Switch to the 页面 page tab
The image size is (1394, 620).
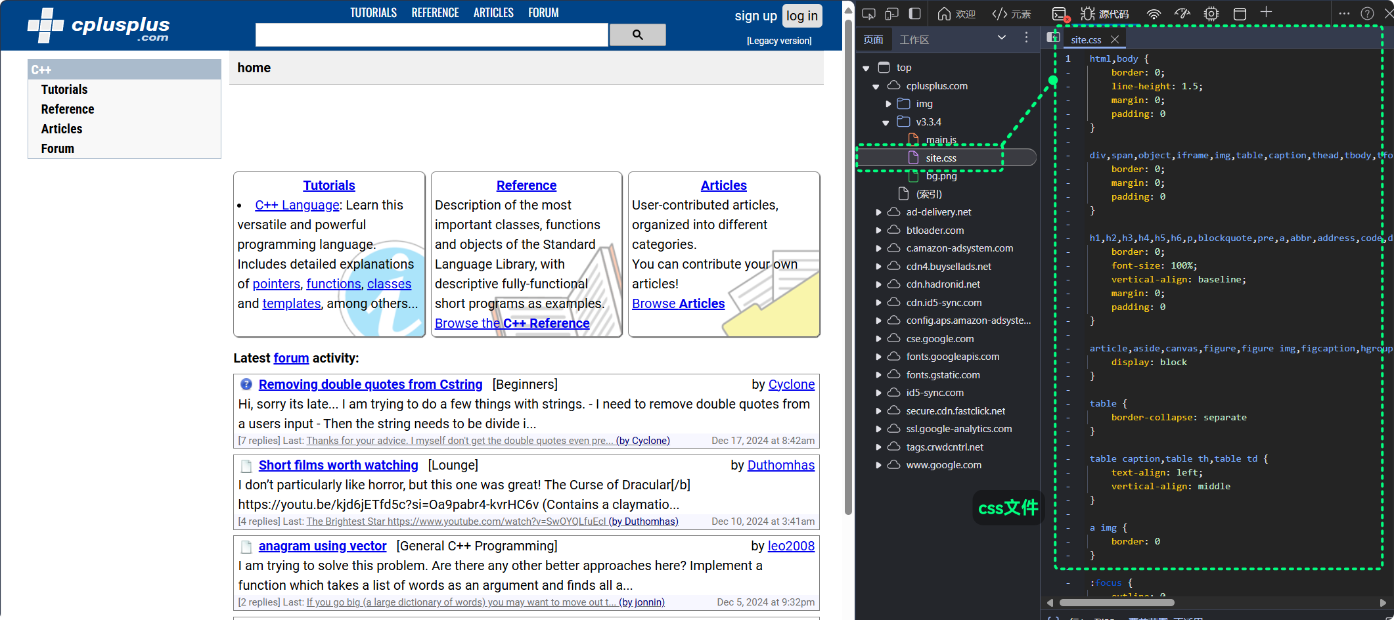click(x=873, y=39)
